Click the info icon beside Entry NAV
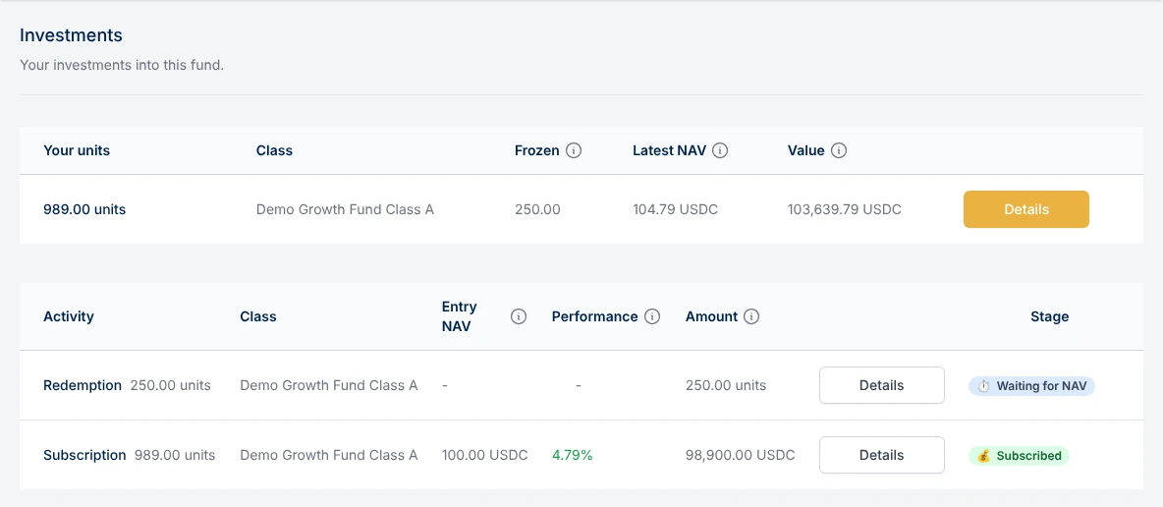 [519, 317]
